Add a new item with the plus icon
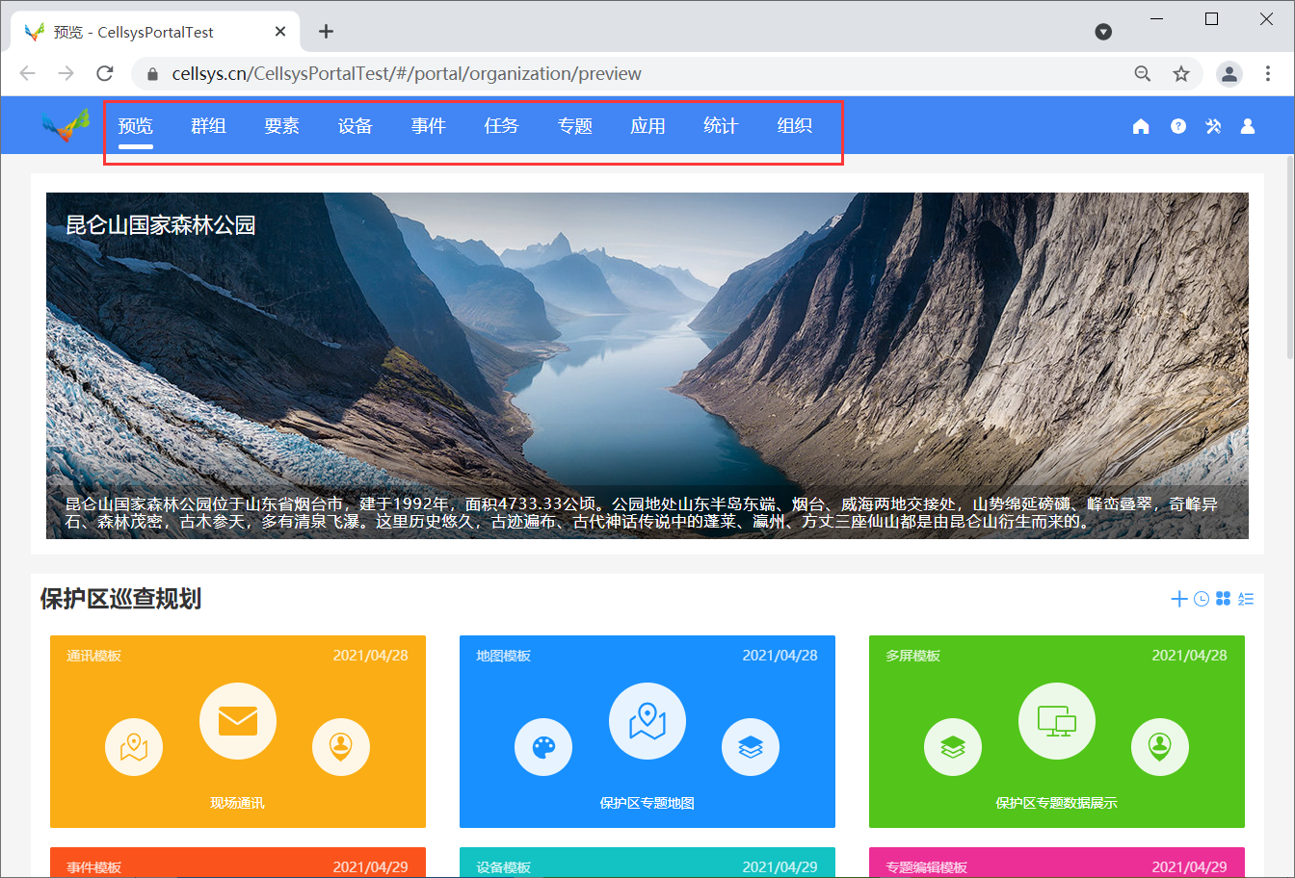Image resolution: width=1295 pixels, height=878 pixels. (1178, 599)
